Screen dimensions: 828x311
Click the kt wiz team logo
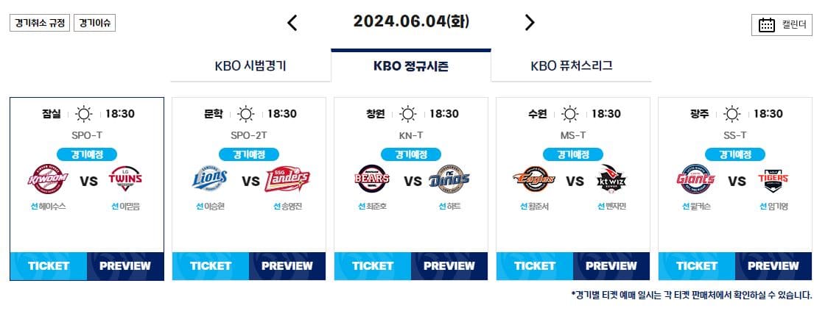point(611,179)
